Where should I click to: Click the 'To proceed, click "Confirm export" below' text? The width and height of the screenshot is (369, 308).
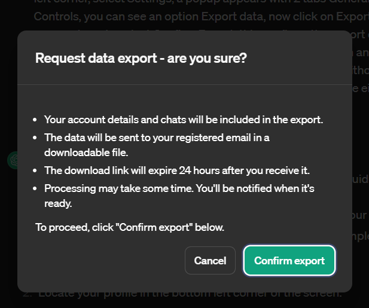tap(130, 227)
